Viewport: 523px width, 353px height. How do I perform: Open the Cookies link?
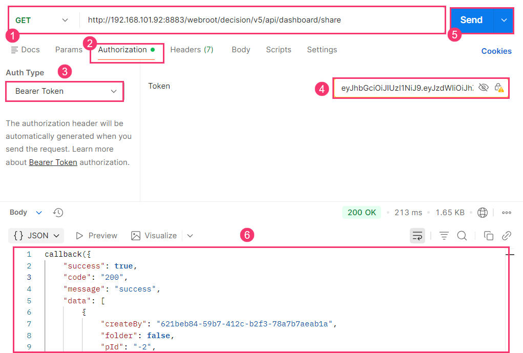pos(496,51)
